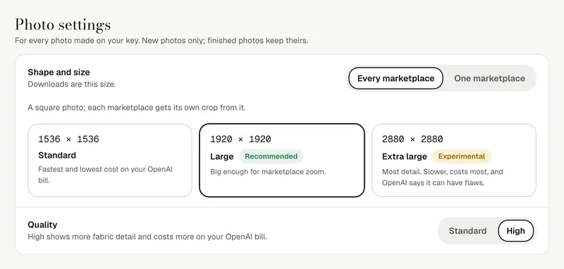Set Quality to High

click(x=515, y=231)
